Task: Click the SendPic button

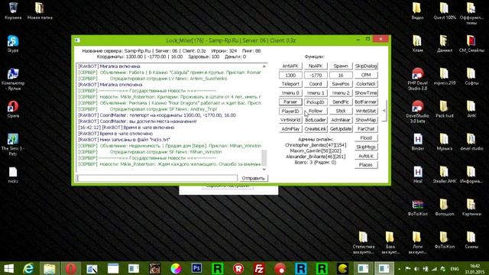Action: pos(341,102)
